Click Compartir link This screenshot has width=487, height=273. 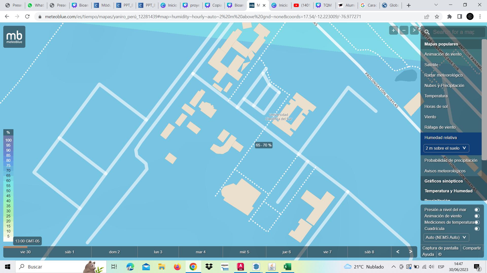tap(472, 248)
